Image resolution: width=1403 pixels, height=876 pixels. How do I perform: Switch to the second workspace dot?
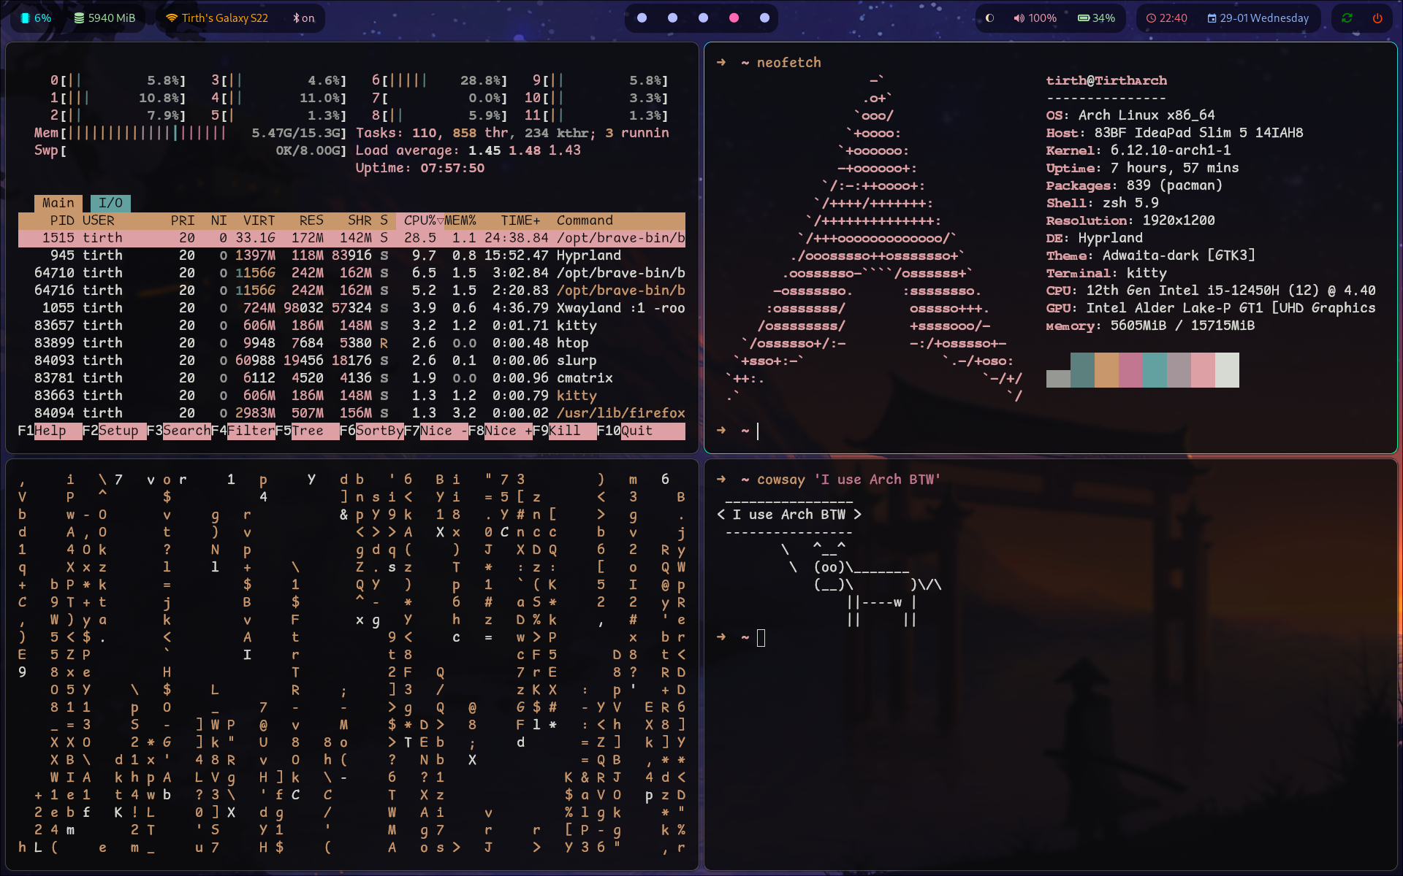672,18
